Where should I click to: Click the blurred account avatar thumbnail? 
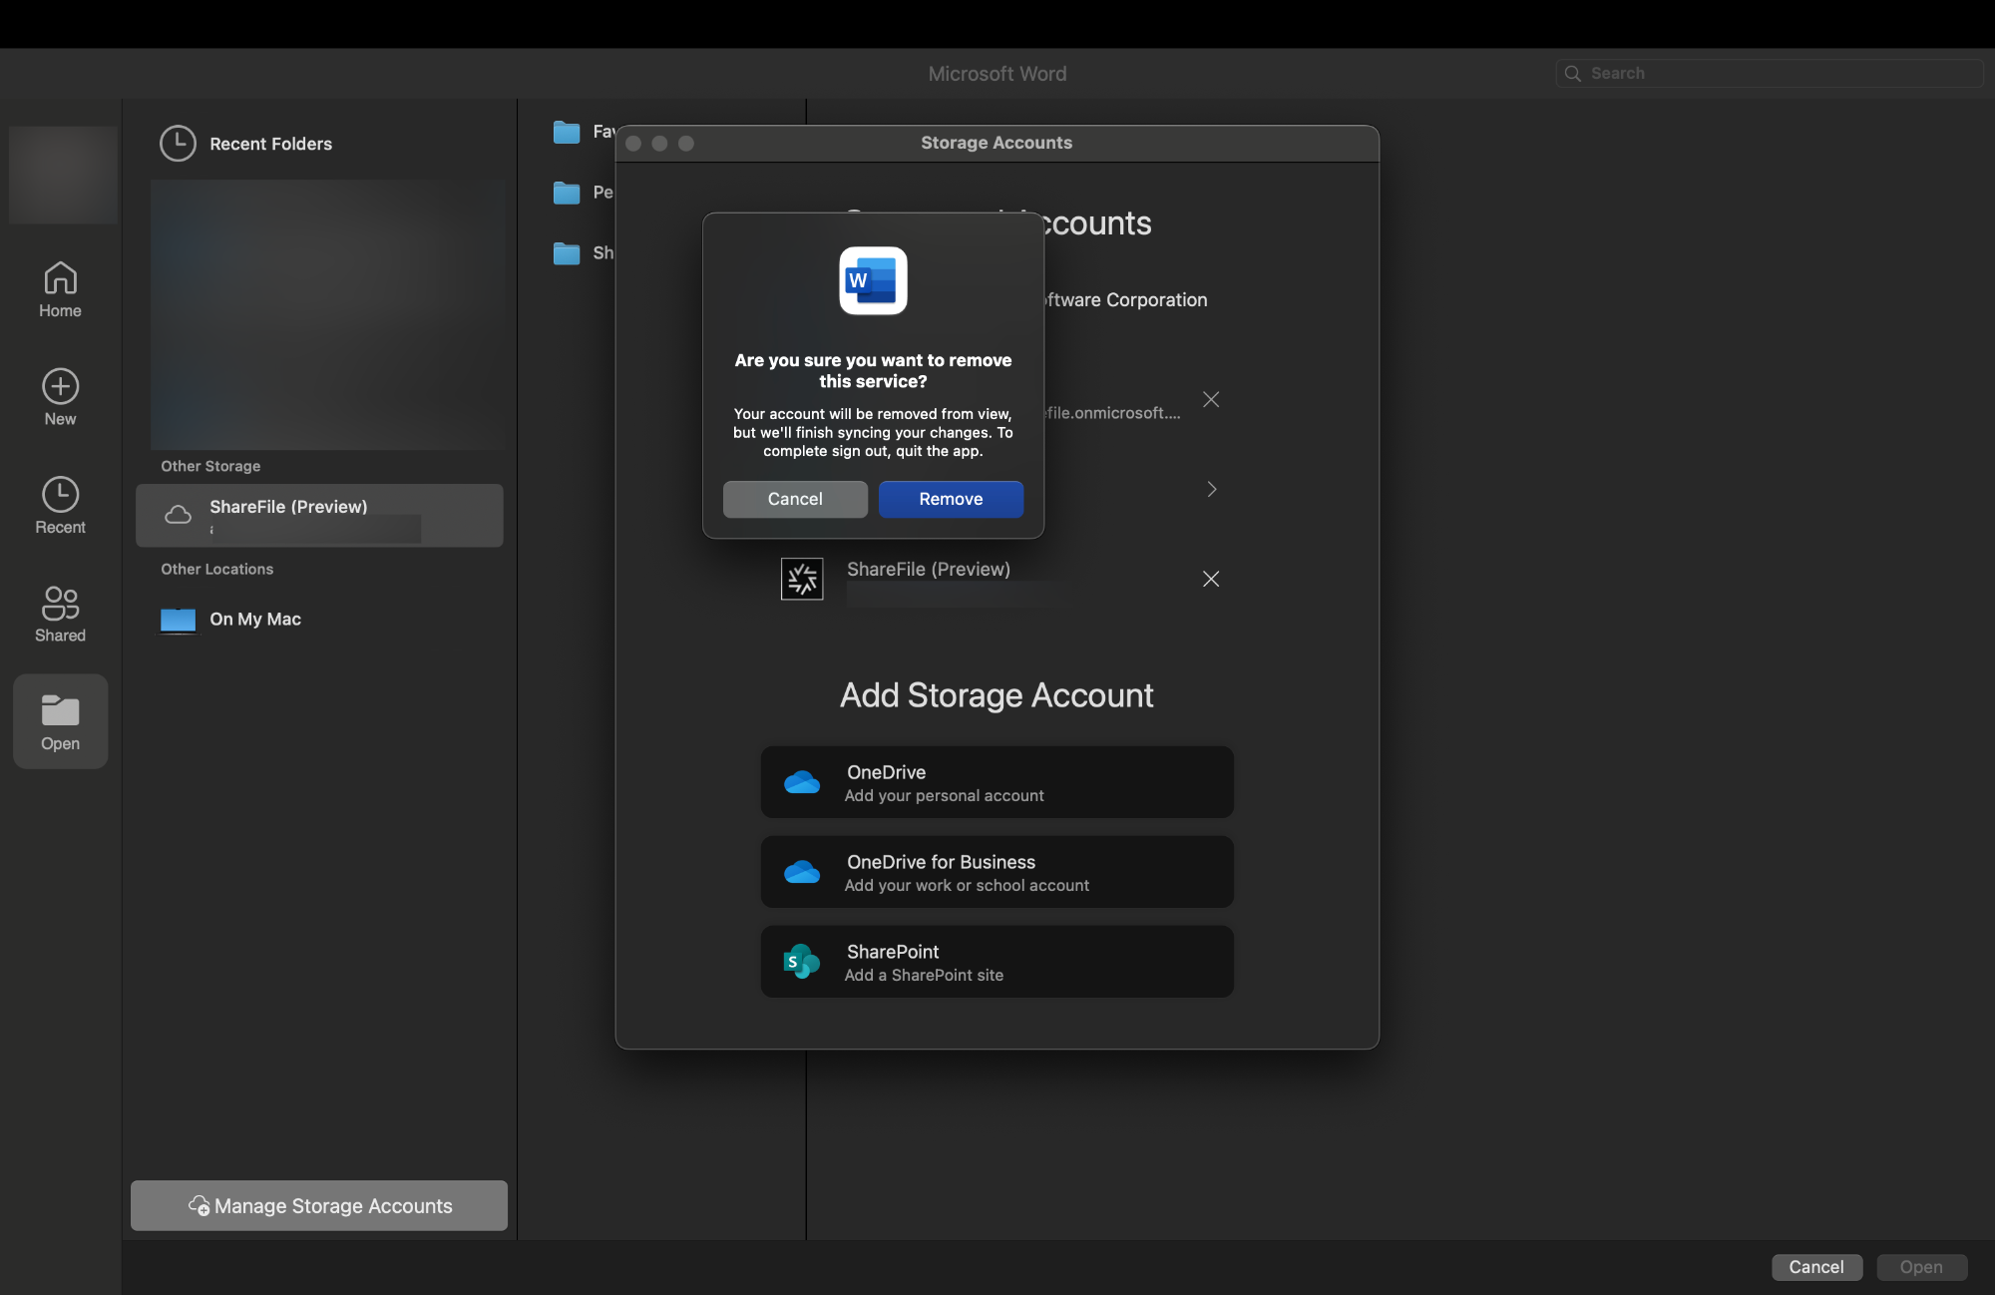coord(63,175)
